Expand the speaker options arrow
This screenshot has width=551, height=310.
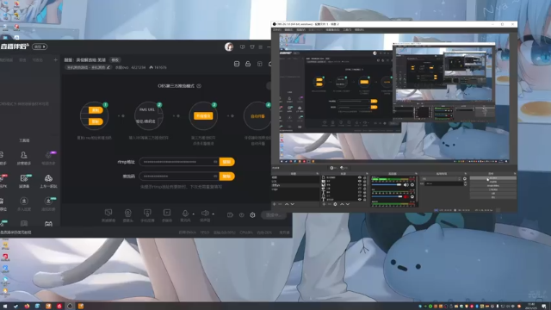pyautogui.click(x=213, y=214)
